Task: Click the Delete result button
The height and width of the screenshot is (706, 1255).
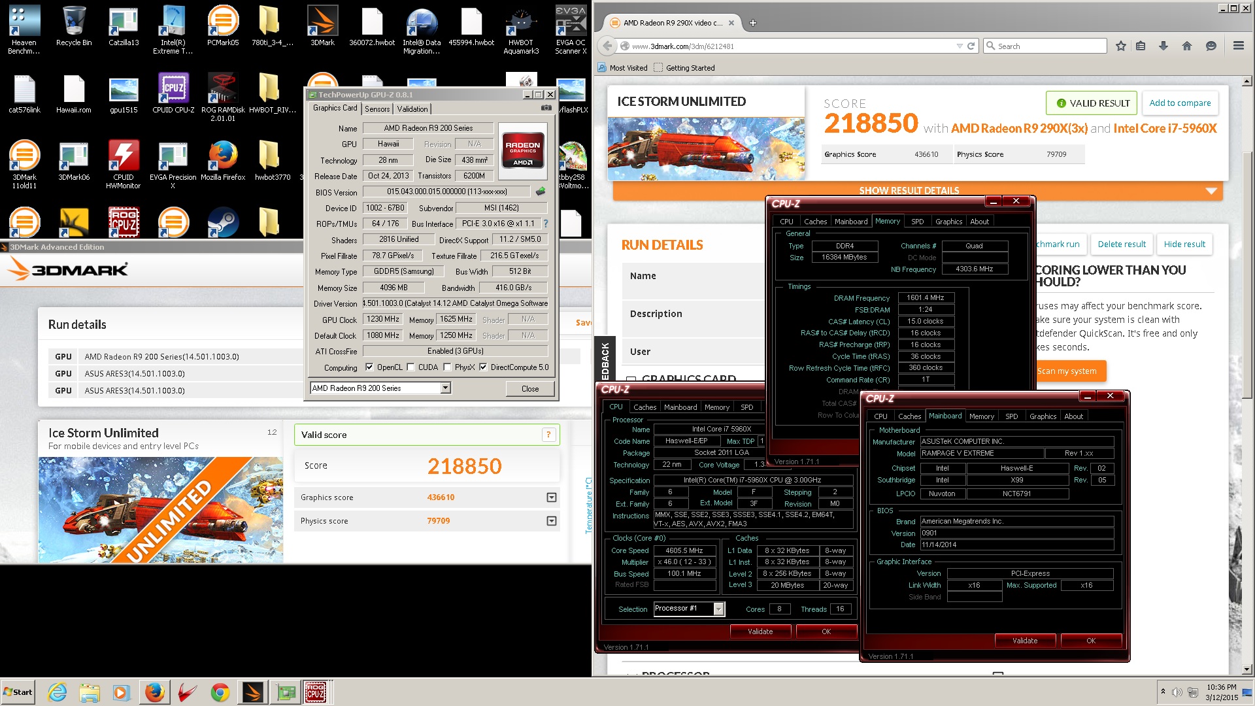Action: pyautogui.click(x=1122, y=244)
